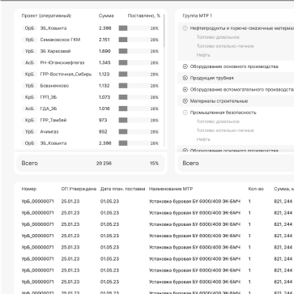The image size is (294, 294).
Task: Expand Продукция трубная group
Action: (x=185, y=78)
